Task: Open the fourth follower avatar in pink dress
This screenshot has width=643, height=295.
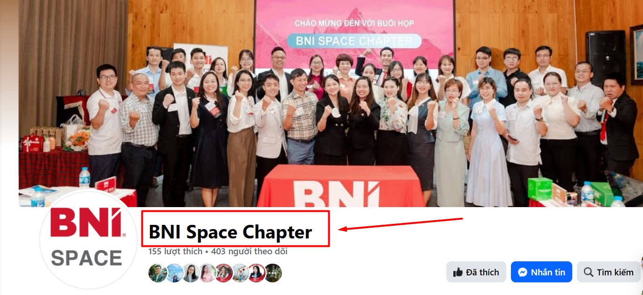Action: click(207, 273)
